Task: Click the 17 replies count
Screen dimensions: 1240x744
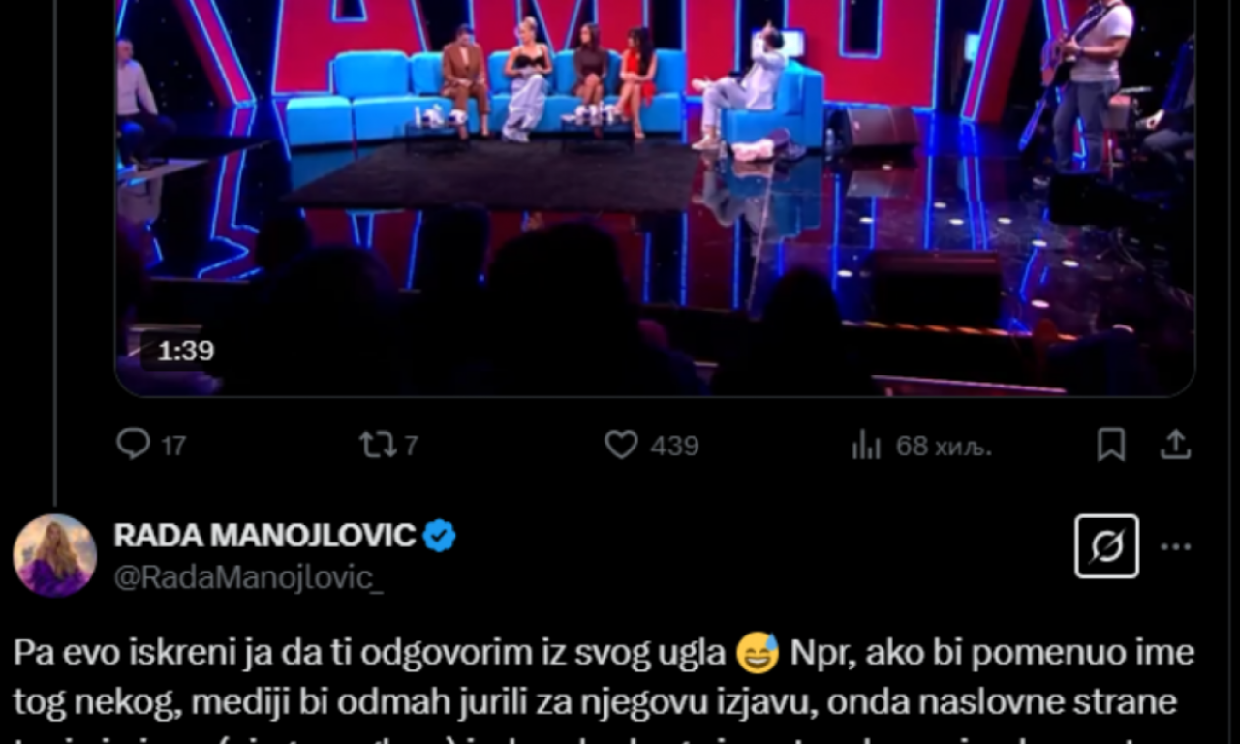Action: point(173,446)
